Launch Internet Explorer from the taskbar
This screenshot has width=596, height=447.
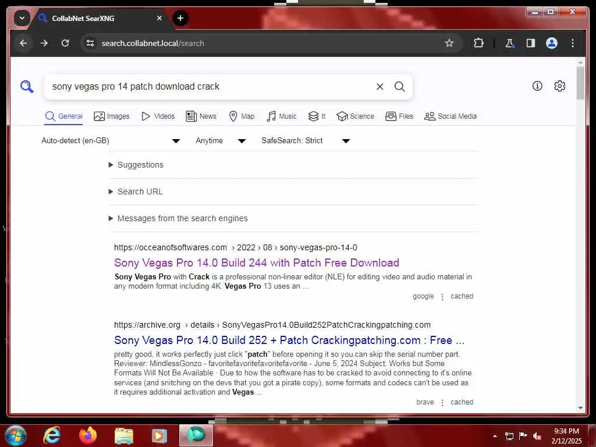click(x=52, y=435)
